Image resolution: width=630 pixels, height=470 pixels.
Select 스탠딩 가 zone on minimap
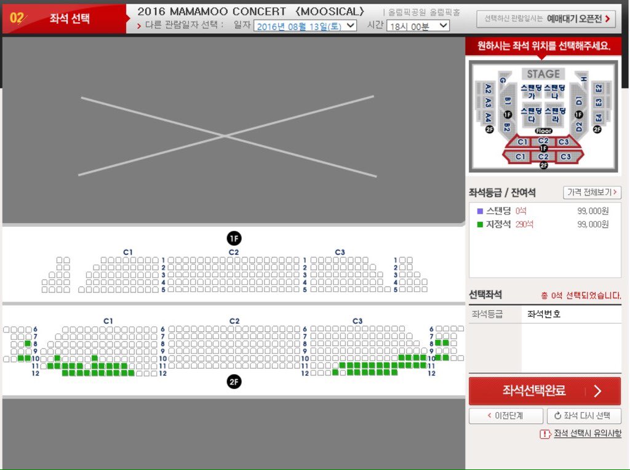point(531,92)
